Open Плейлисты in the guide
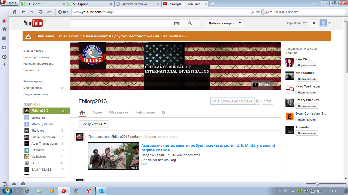This screenshot has width=348, height=195. (x=31, y=70)
